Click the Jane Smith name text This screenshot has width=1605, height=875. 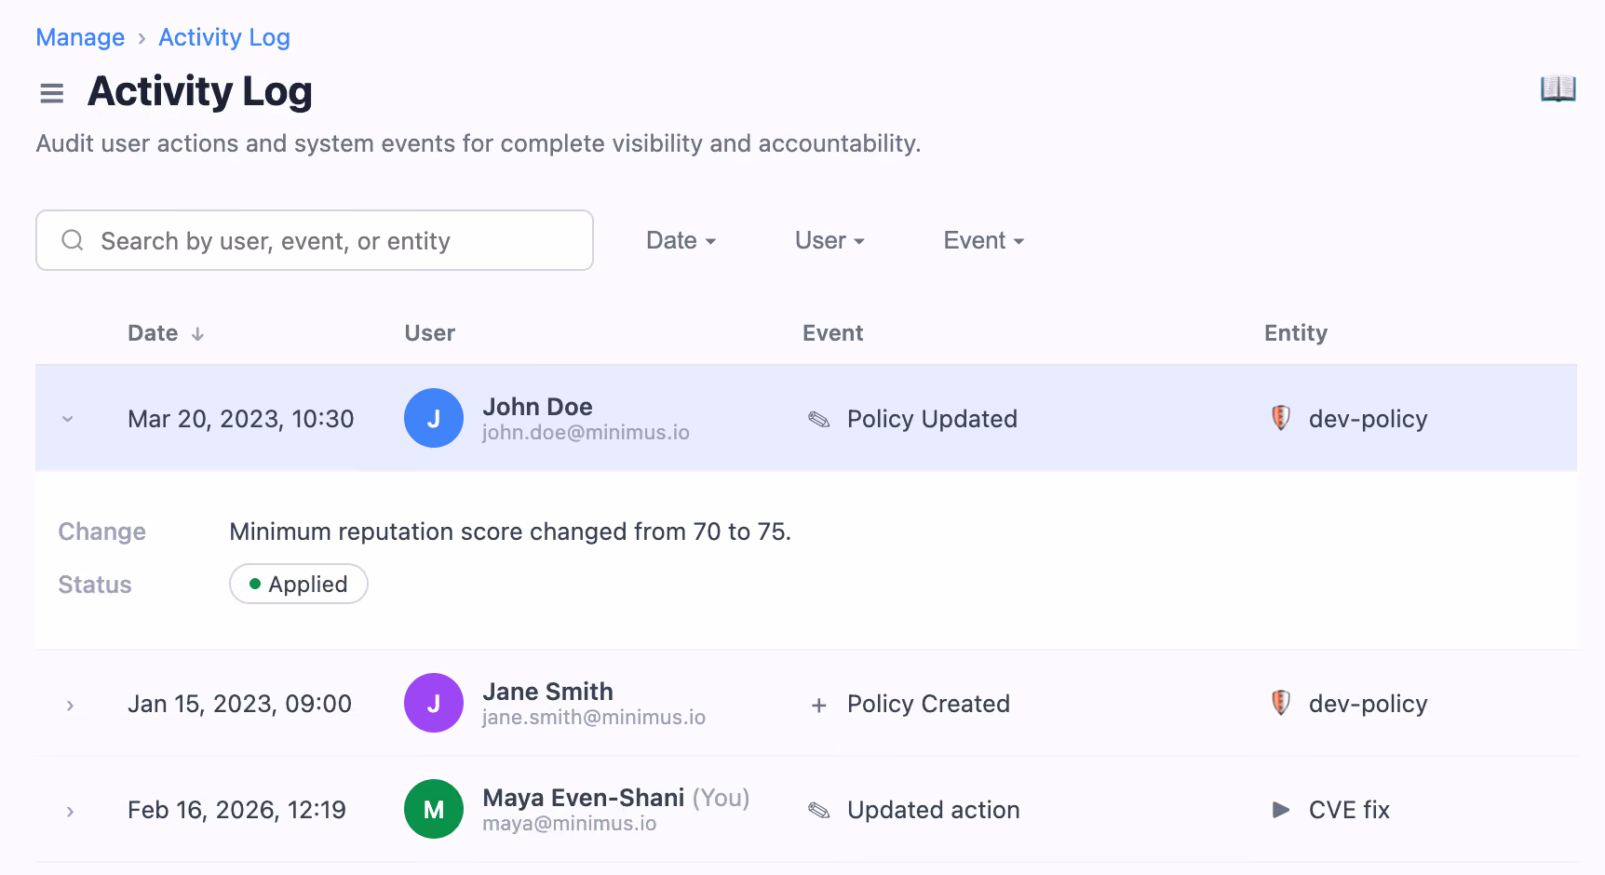point(547,692)
